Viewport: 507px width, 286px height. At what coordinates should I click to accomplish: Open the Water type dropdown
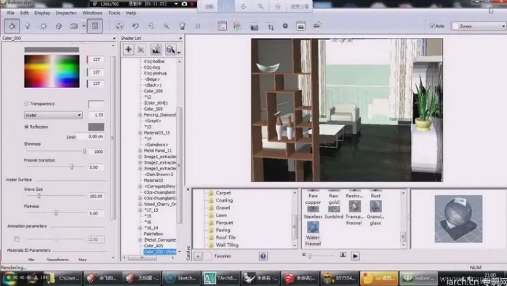coord(54,114)
